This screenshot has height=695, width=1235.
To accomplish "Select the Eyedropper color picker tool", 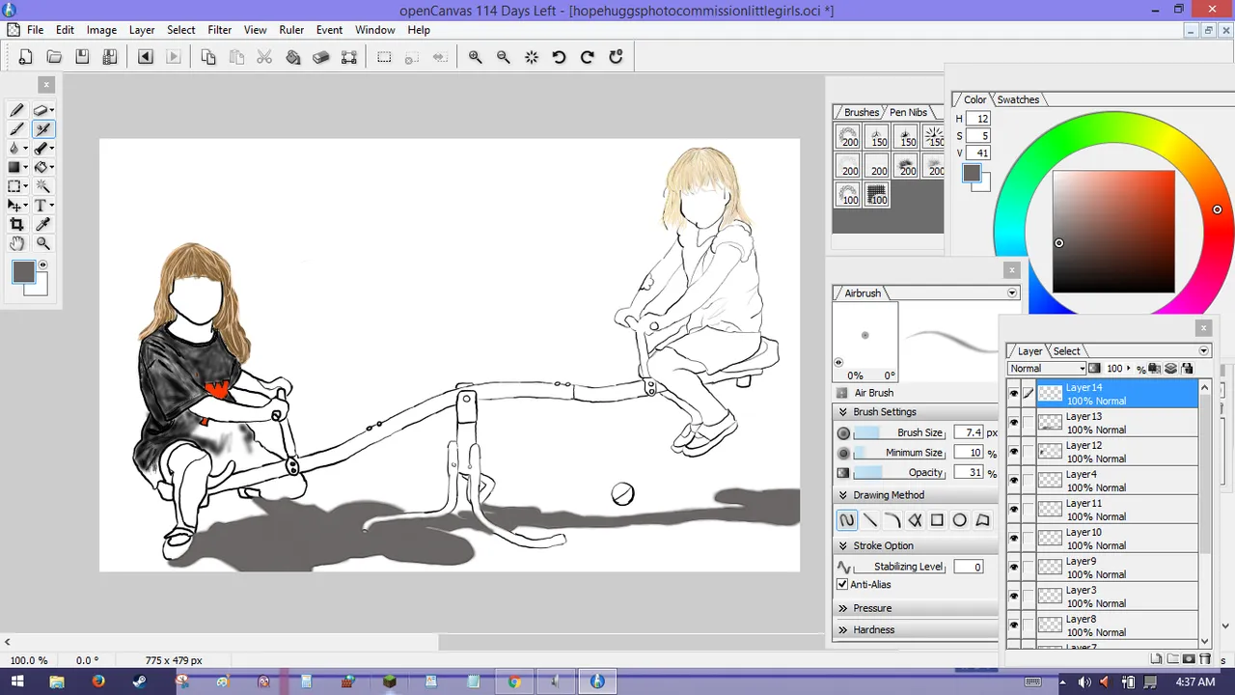I will pos(43,224).
